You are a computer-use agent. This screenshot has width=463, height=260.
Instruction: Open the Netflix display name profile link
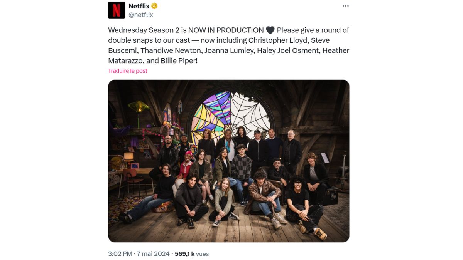coord(139,6)
